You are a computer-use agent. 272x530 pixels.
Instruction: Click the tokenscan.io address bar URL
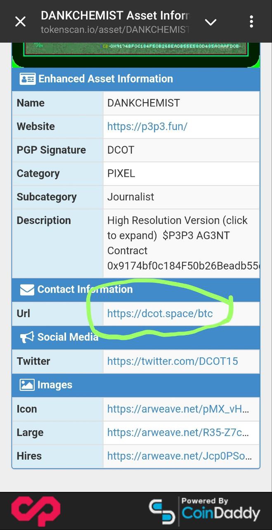[x=115, y=30]
